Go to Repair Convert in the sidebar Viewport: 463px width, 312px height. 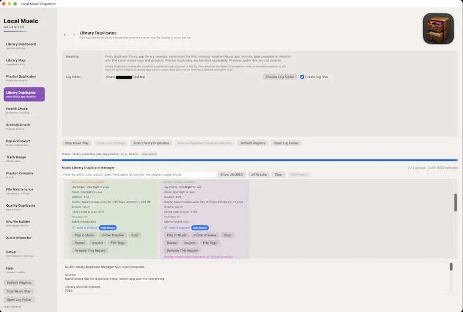(x=24, y=143)
